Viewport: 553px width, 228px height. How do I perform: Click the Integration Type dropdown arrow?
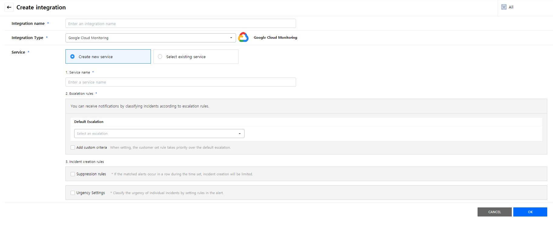pos(231,38)
